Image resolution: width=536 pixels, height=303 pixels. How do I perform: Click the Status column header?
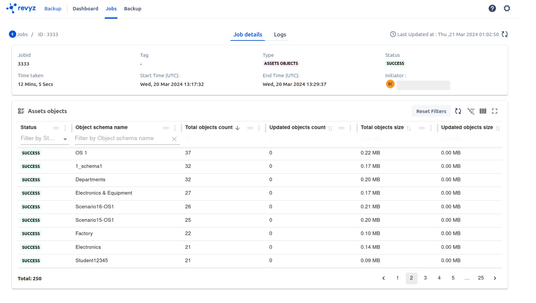(x=28, y=127)
